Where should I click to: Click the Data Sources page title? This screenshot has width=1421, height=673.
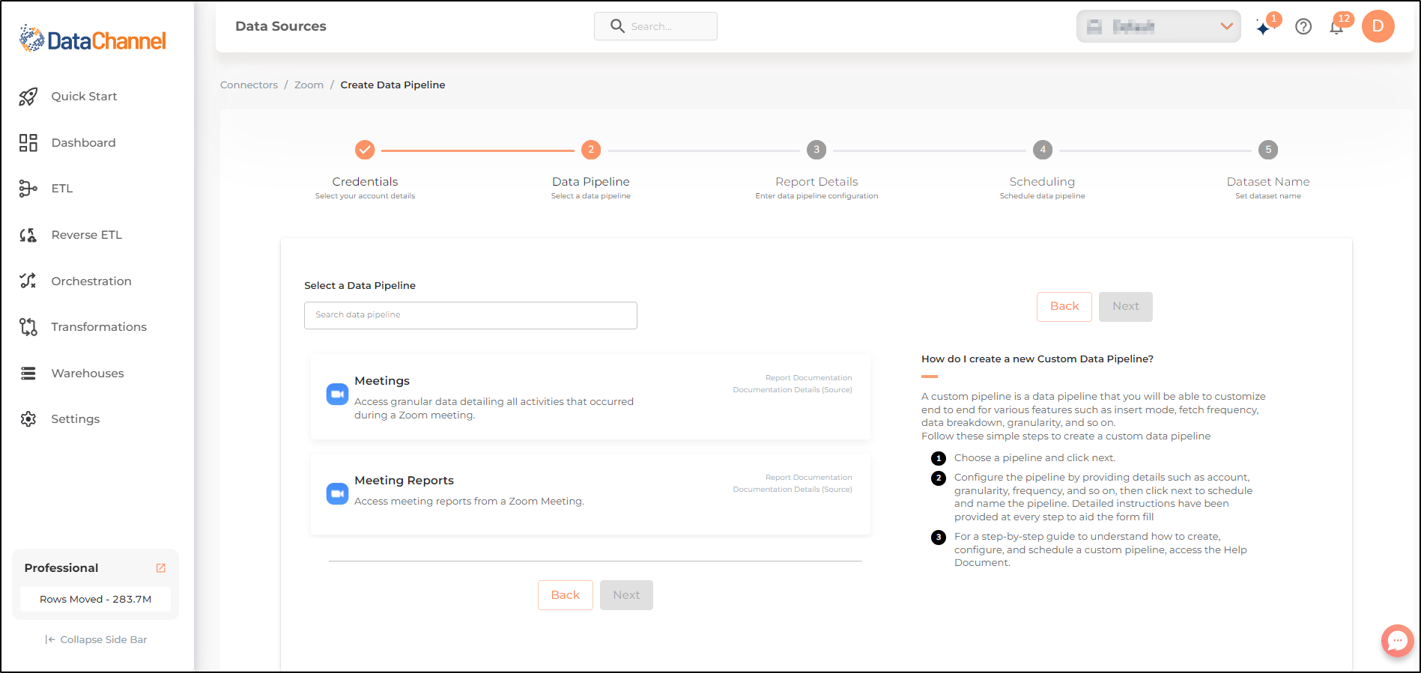point(281,26)
